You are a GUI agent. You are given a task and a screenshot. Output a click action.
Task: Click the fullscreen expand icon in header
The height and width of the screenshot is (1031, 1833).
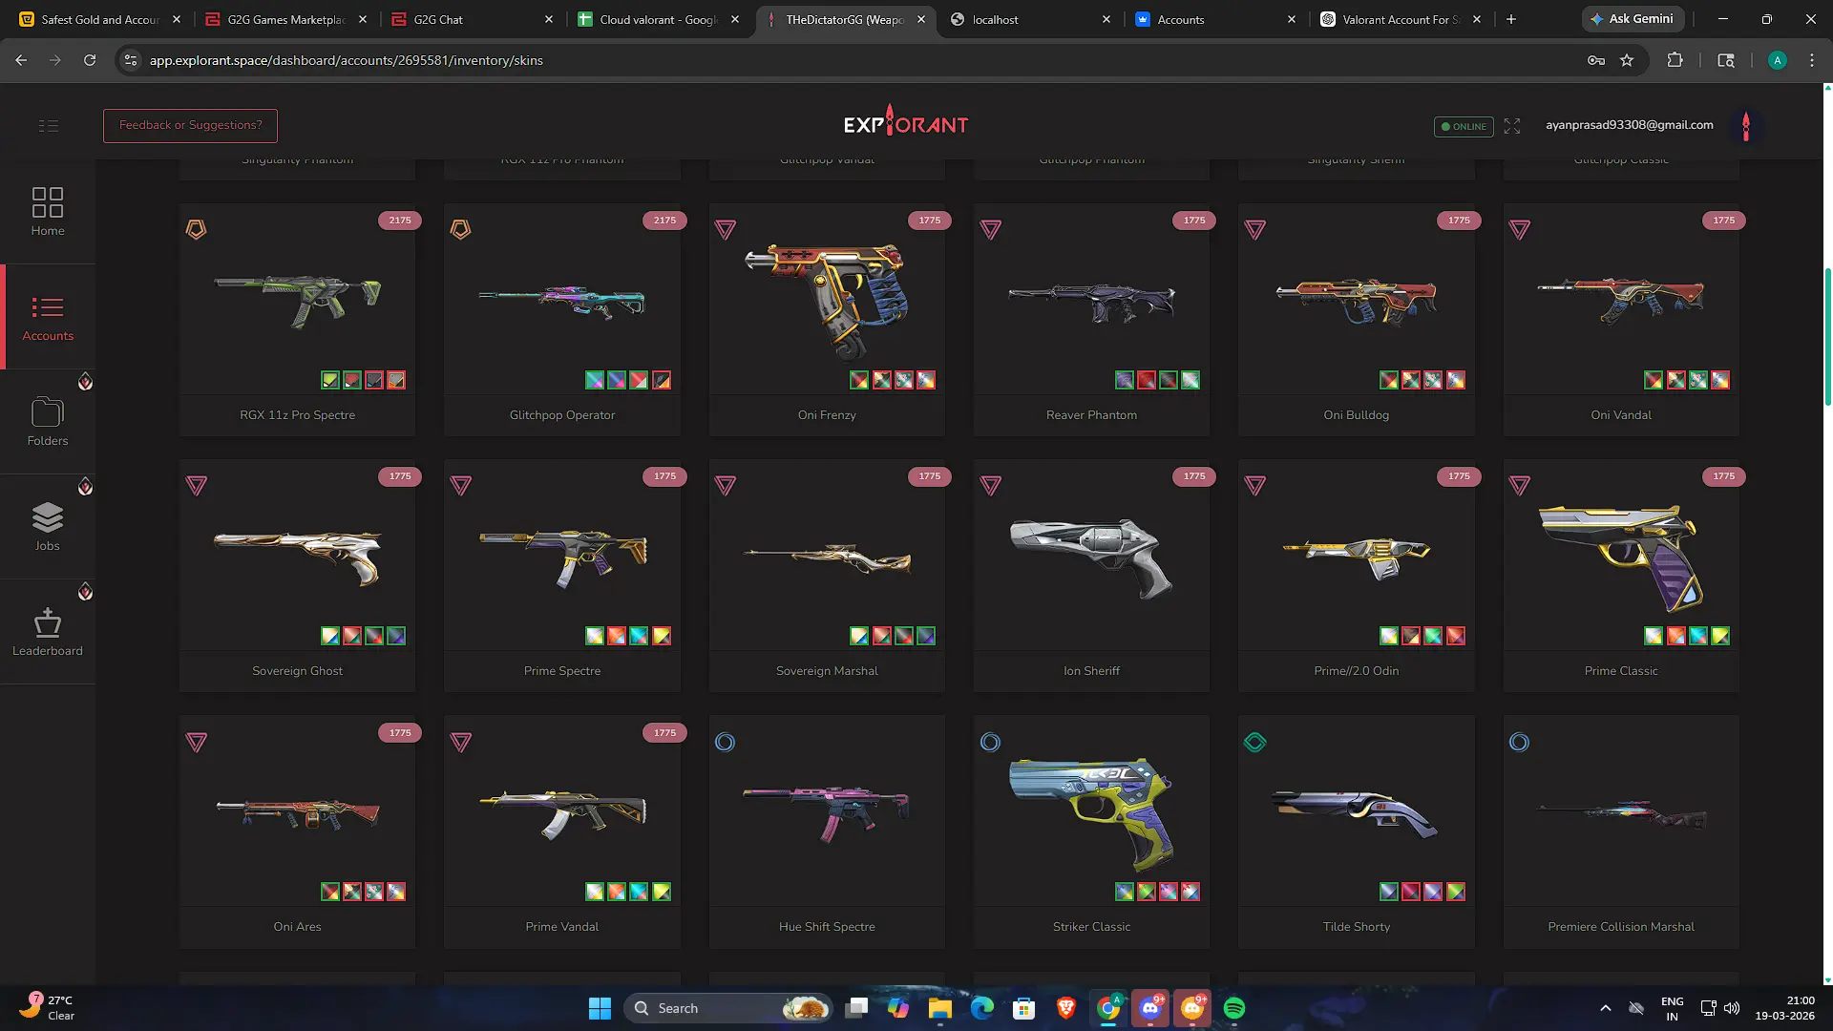[x=1512, y=126]
